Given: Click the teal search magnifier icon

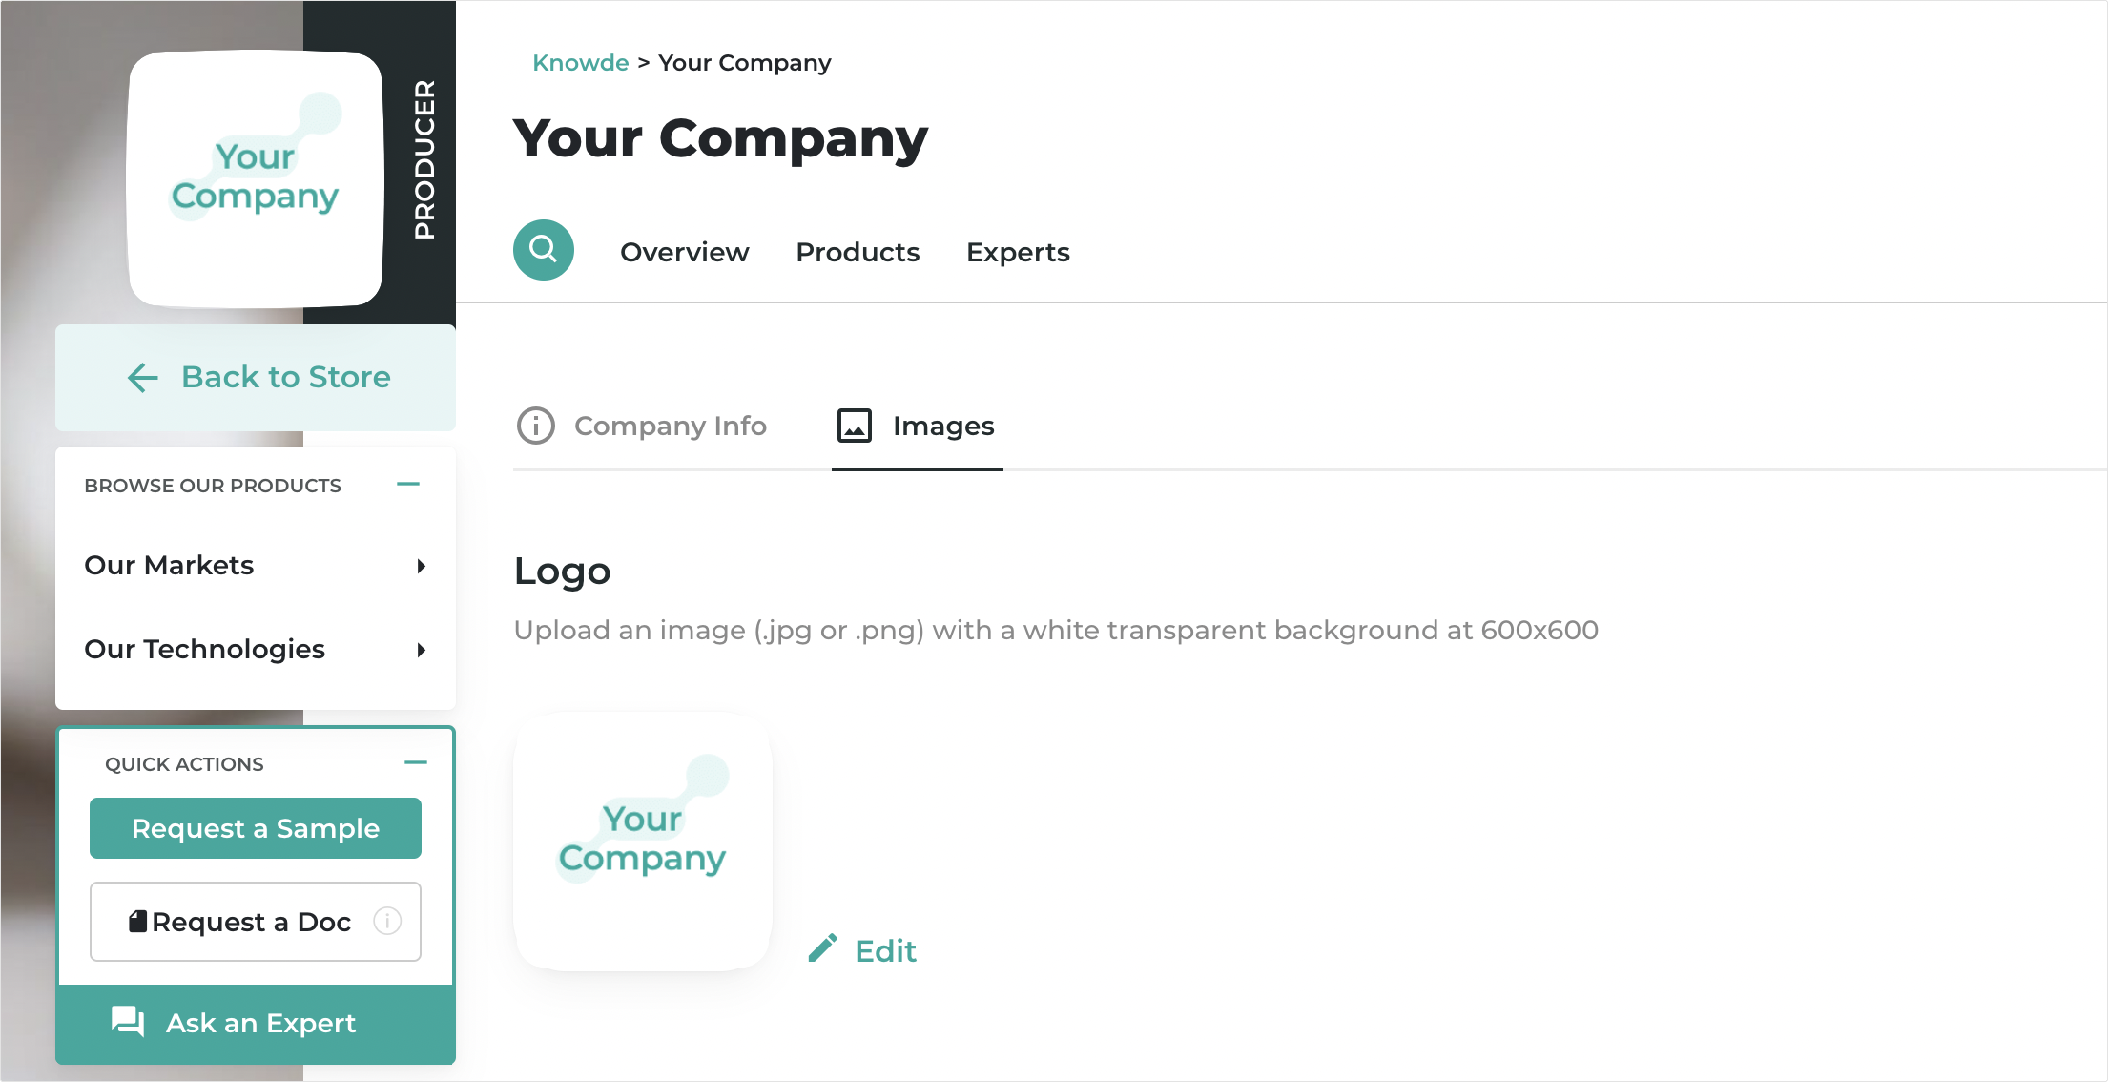Looking at the screenshot, I should click(x=543, y=250).
